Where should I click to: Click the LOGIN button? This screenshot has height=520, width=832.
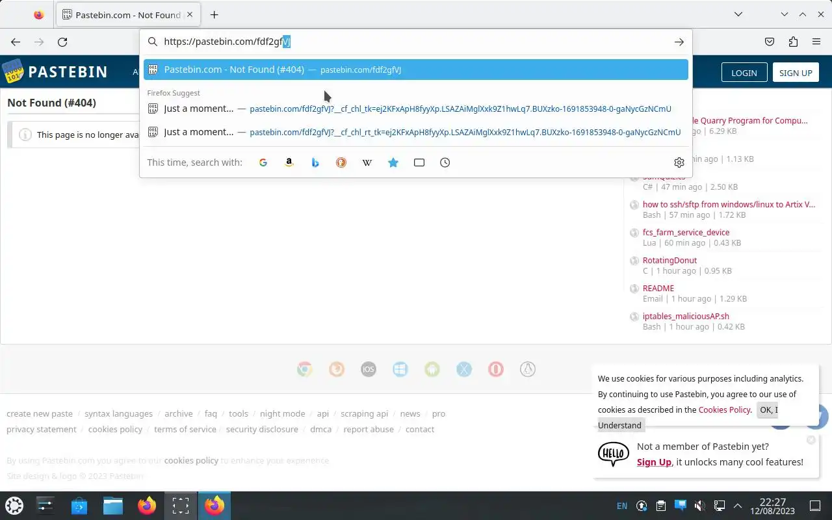click(x=744, y=73)
